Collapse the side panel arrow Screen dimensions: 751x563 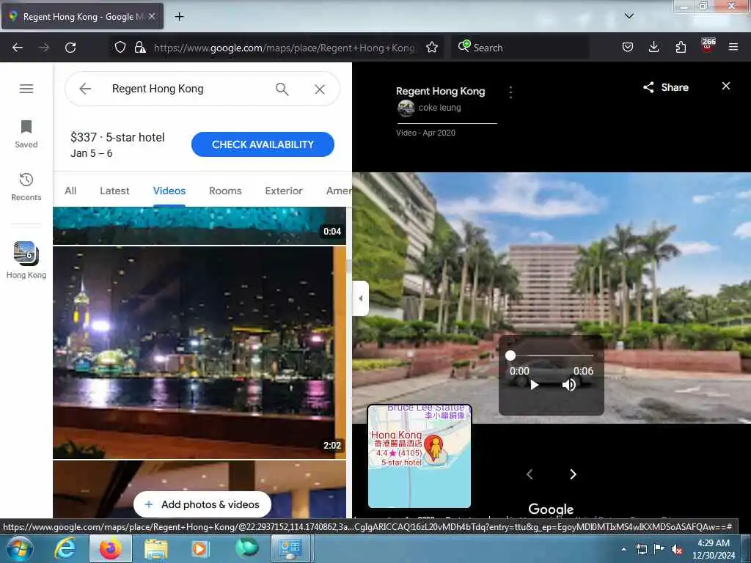tap(361, 298)
